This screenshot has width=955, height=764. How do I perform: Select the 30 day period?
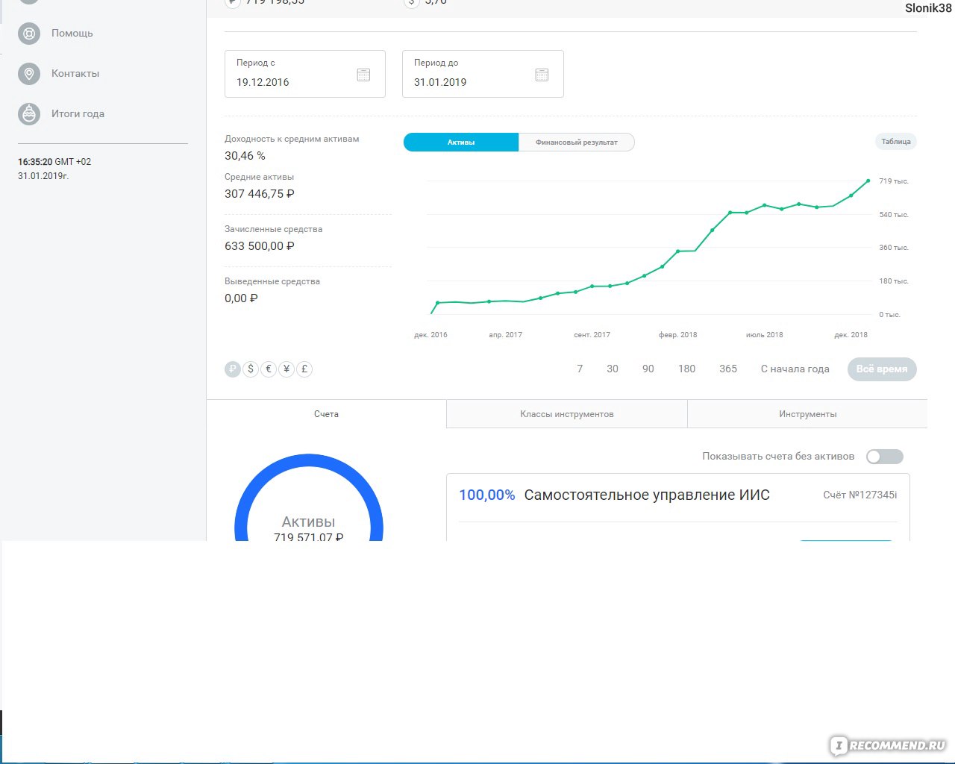[613, 369]
